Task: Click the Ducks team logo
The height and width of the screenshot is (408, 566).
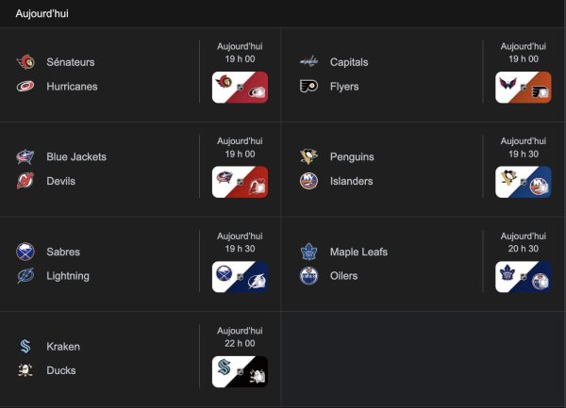Action: click(x=25, y=370)
